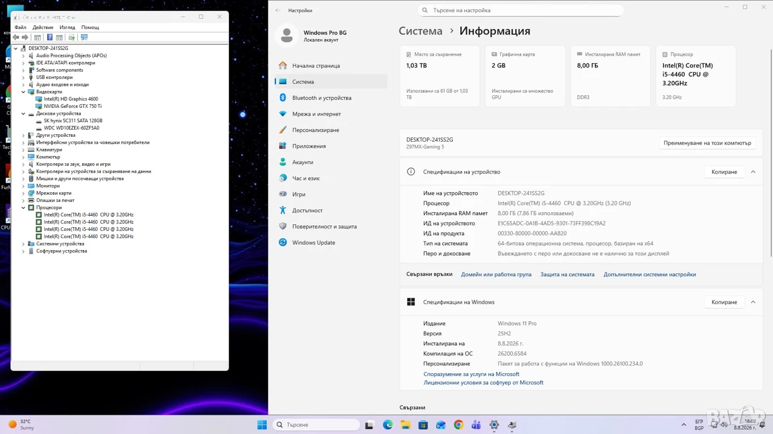The width and height of the screenshot is (773, 434).
Task: Click the Settings search field Търсене на настройка
Action: (x=521, y=10)
